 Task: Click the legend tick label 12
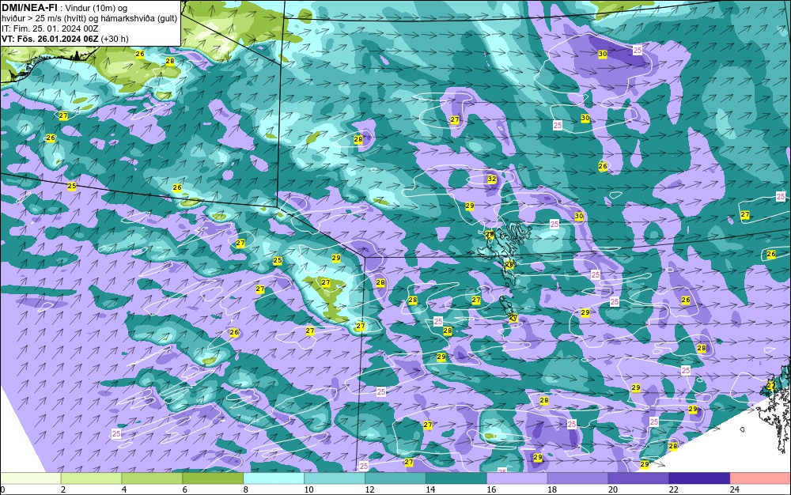(369, 489)
